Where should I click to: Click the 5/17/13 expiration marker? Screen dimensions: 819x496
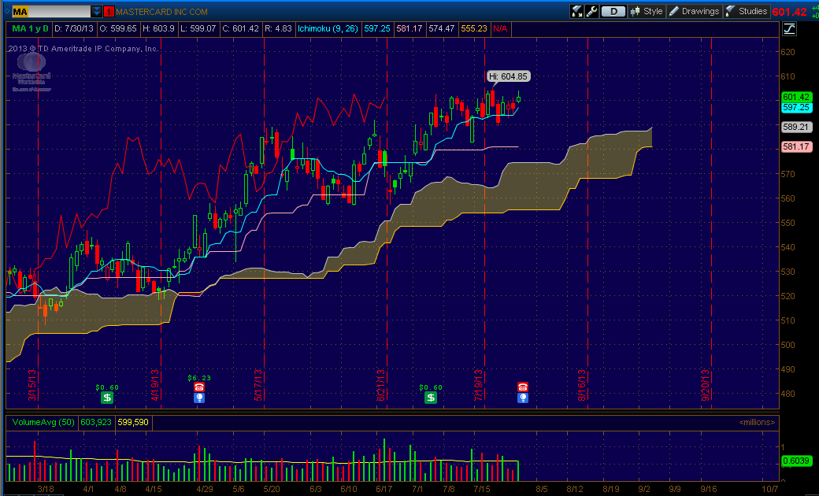258,385
